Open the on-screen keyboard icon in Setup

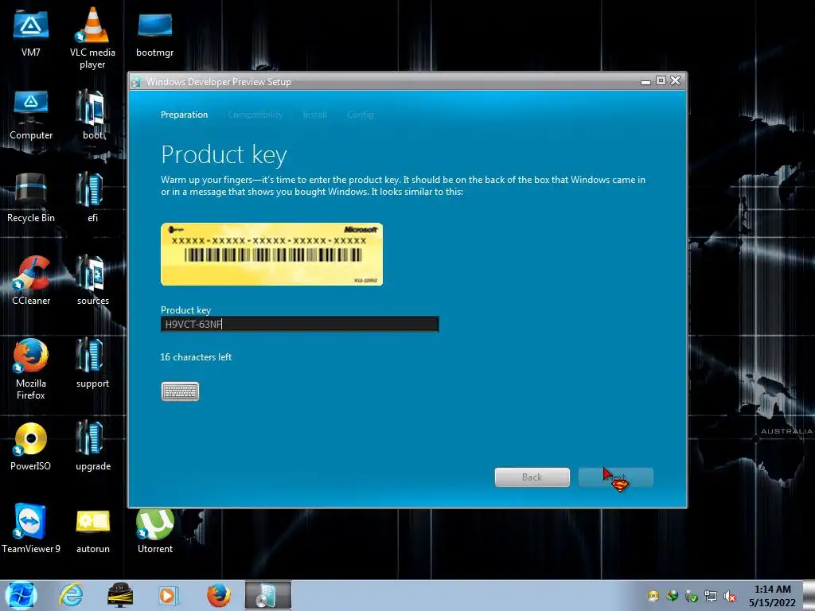click(x=180, y=391)
